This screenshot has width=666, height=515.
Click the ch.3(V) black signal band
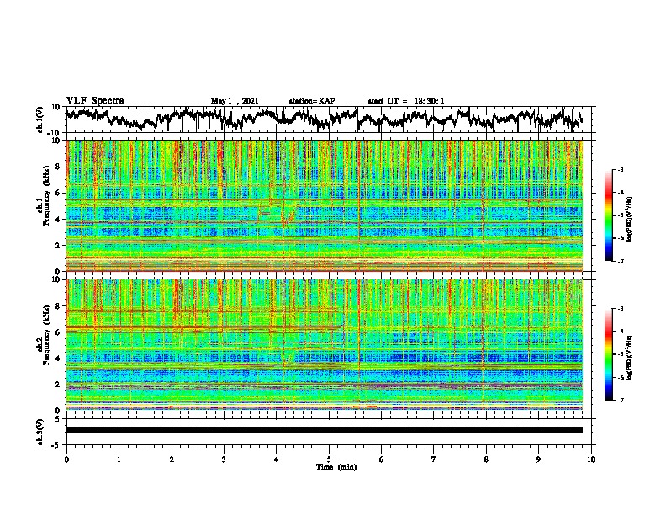coord(325,430)
